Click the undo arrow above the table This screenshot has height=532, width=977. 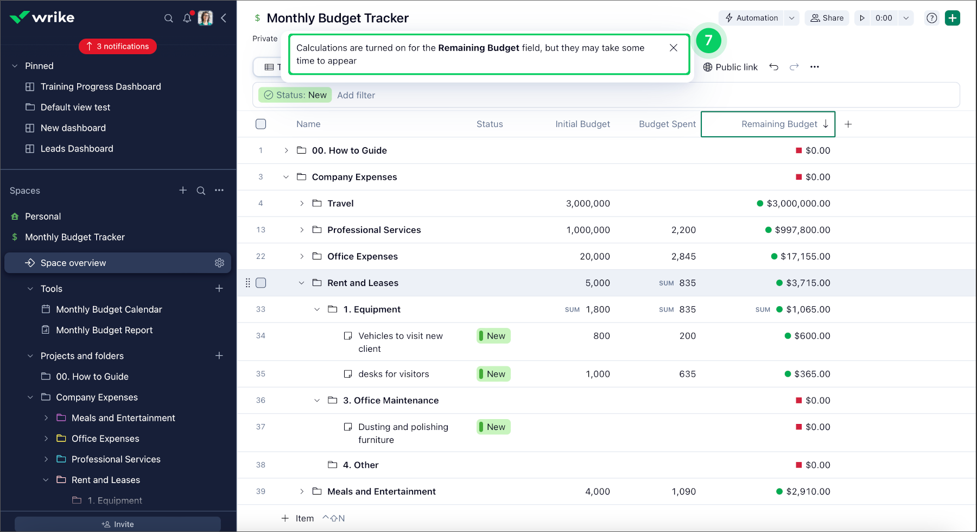pyautogui.click(x=774, y=67)
